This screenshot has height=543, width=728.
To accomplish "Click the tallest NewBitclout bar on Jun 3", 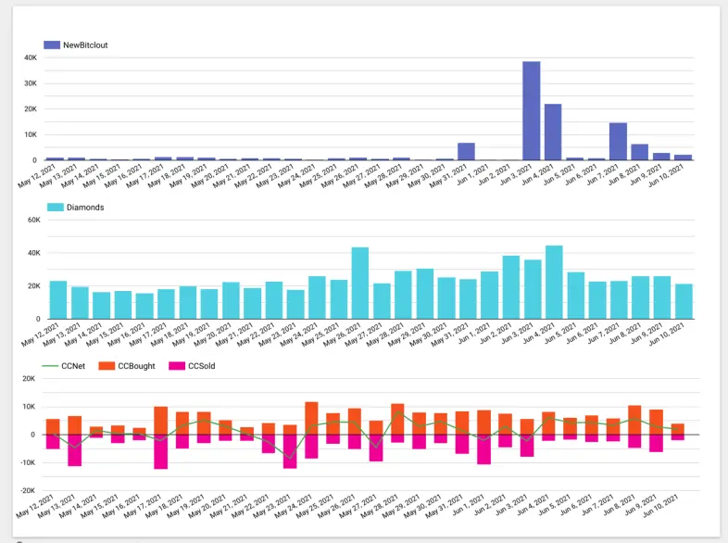I will (x=532, y=111).
